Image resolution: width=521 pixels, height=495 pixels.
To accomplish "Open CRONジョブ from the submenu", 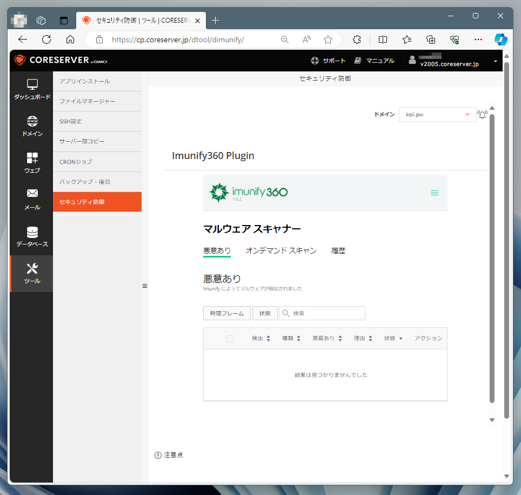I will (x=97, y=162).
